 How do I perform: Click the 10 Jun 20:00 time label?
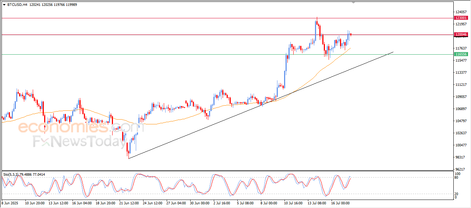35,202
